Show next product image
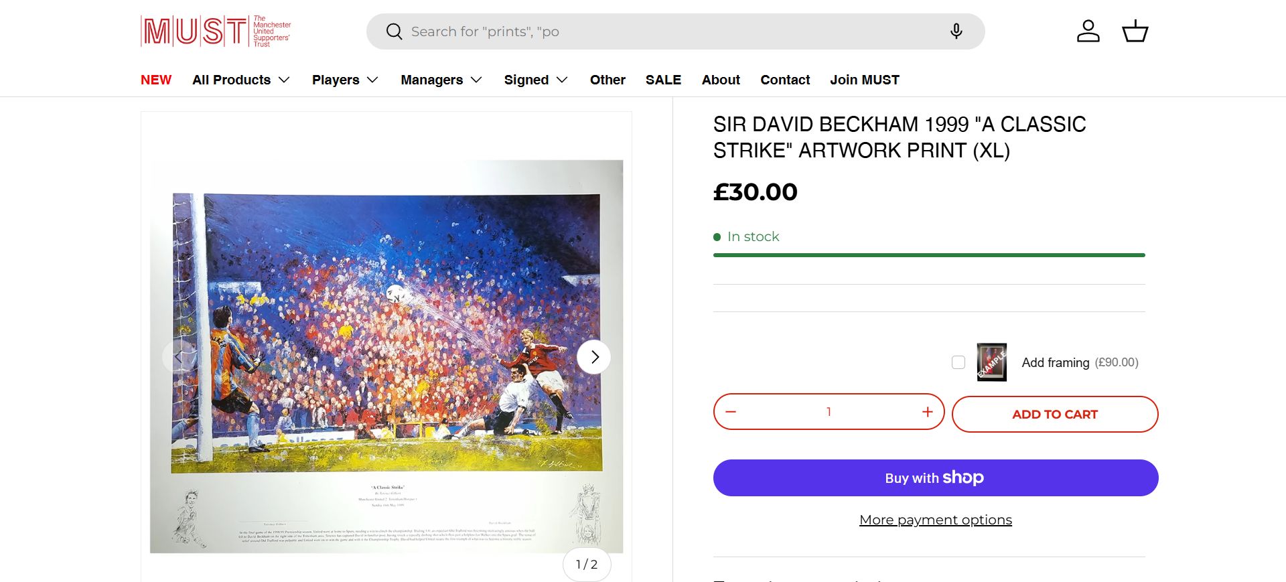 pyautogui.click(x=594, y=357)
